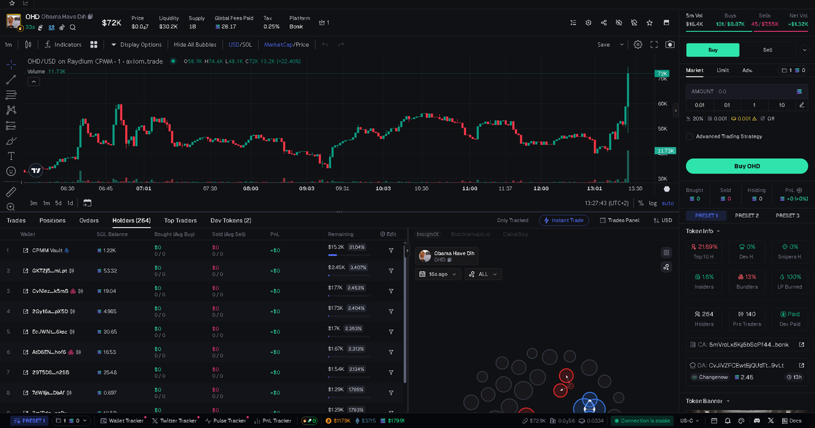Open the Wallet Tracker

point(122,421)
